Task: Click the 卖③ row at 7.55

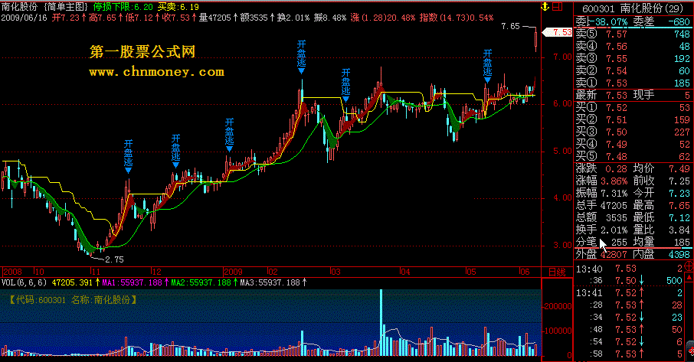Action: coord(633,58)
